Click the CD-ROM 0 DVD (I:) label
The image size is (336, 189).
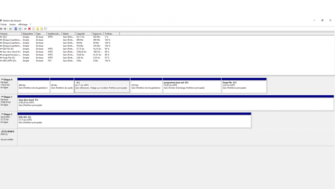[x=9, y=137]
